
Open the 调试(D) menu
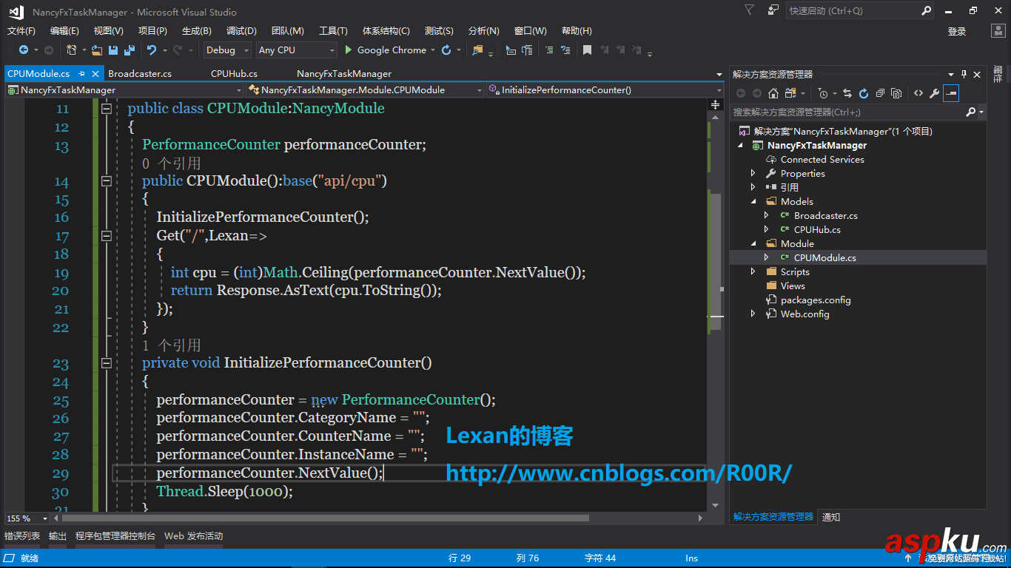[x=241, y=31]
